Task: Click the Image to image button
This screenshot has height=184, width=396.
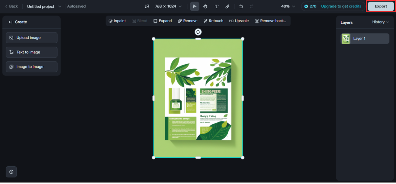Action: pyautogui.click(x=32, y=67)
